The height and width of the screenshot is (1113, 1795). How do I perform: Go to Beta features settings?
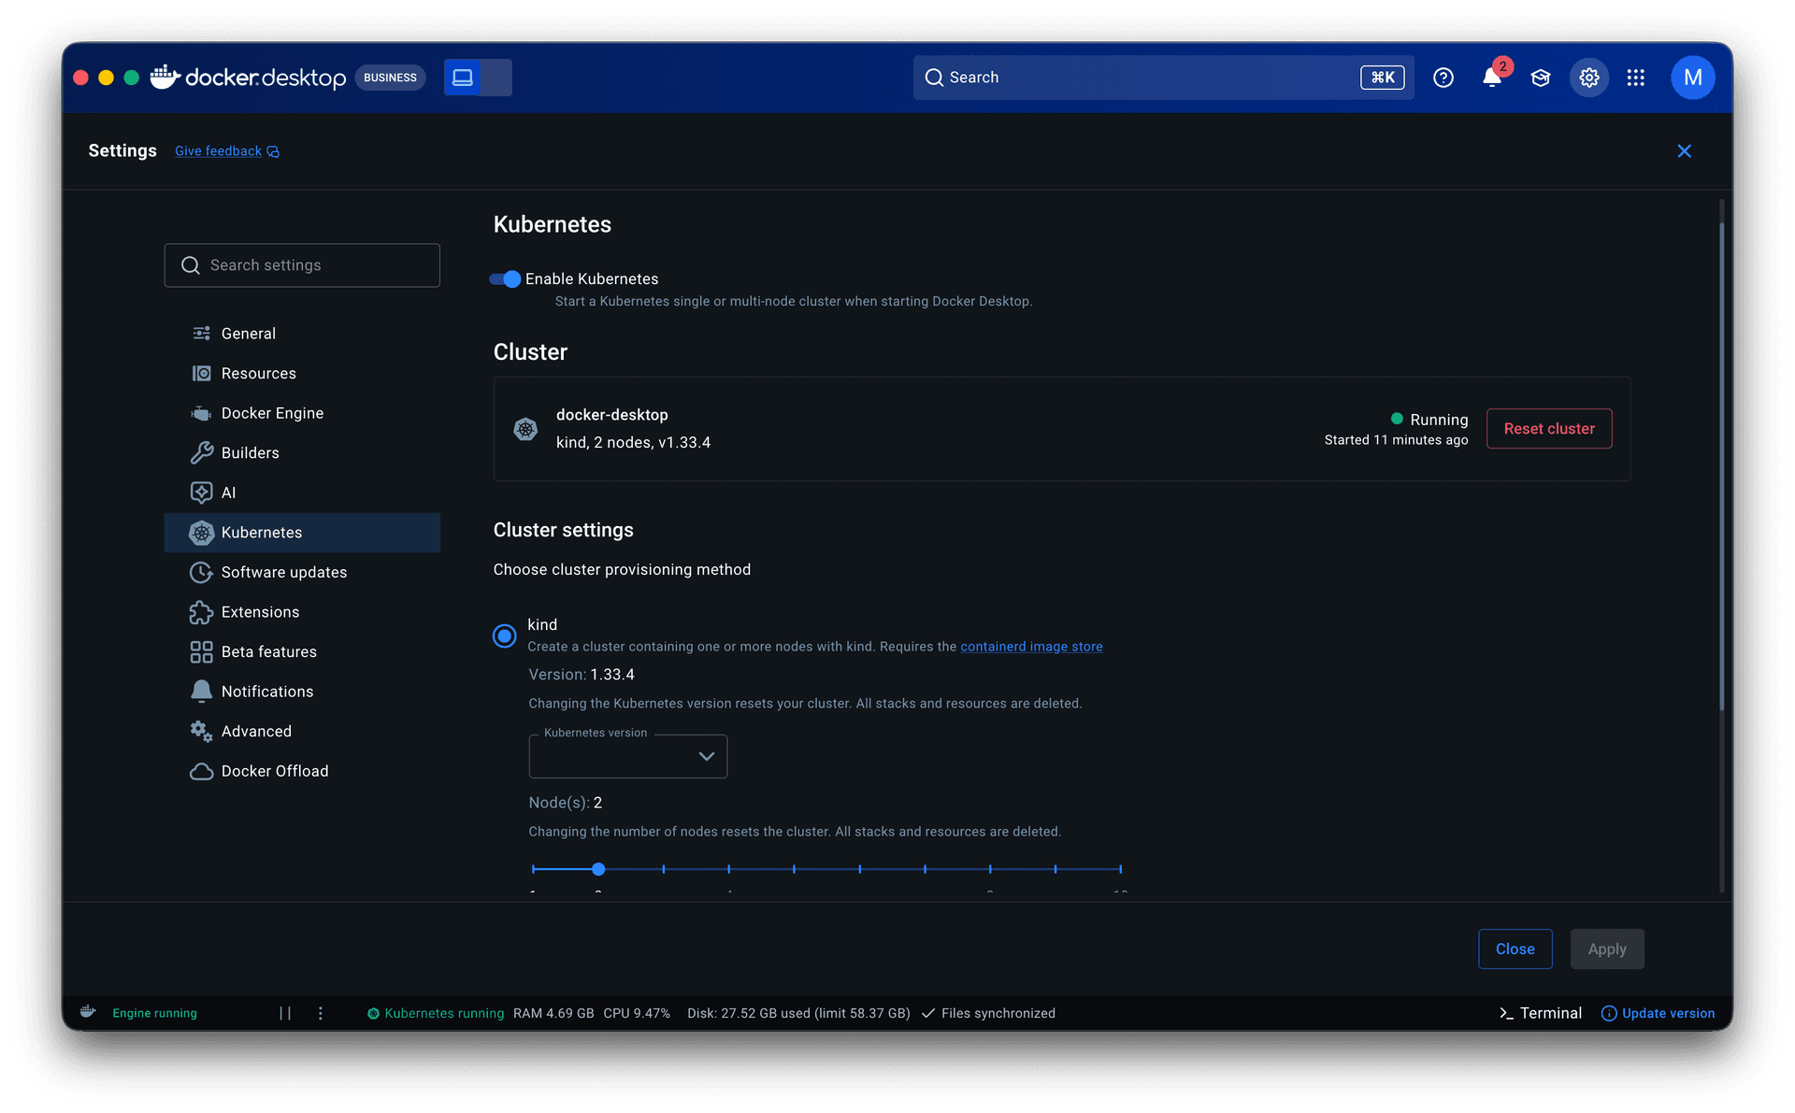(268, 651)
